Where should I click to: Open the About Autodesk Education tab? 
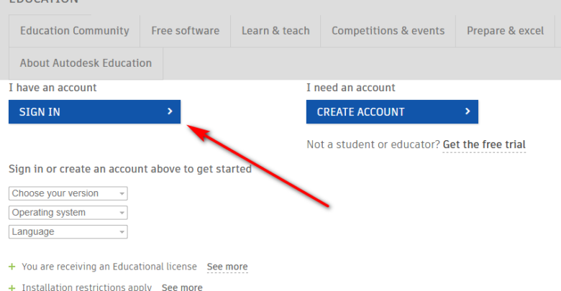click(x=86, y=63)
